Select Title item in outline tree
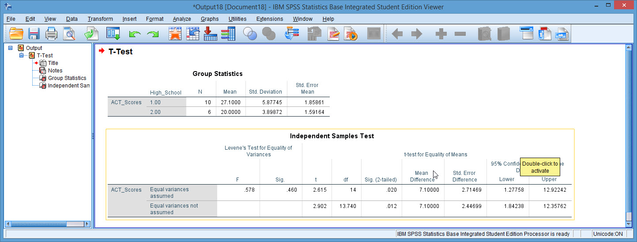Screen dimensions: 637x242 tap(53, 63)
